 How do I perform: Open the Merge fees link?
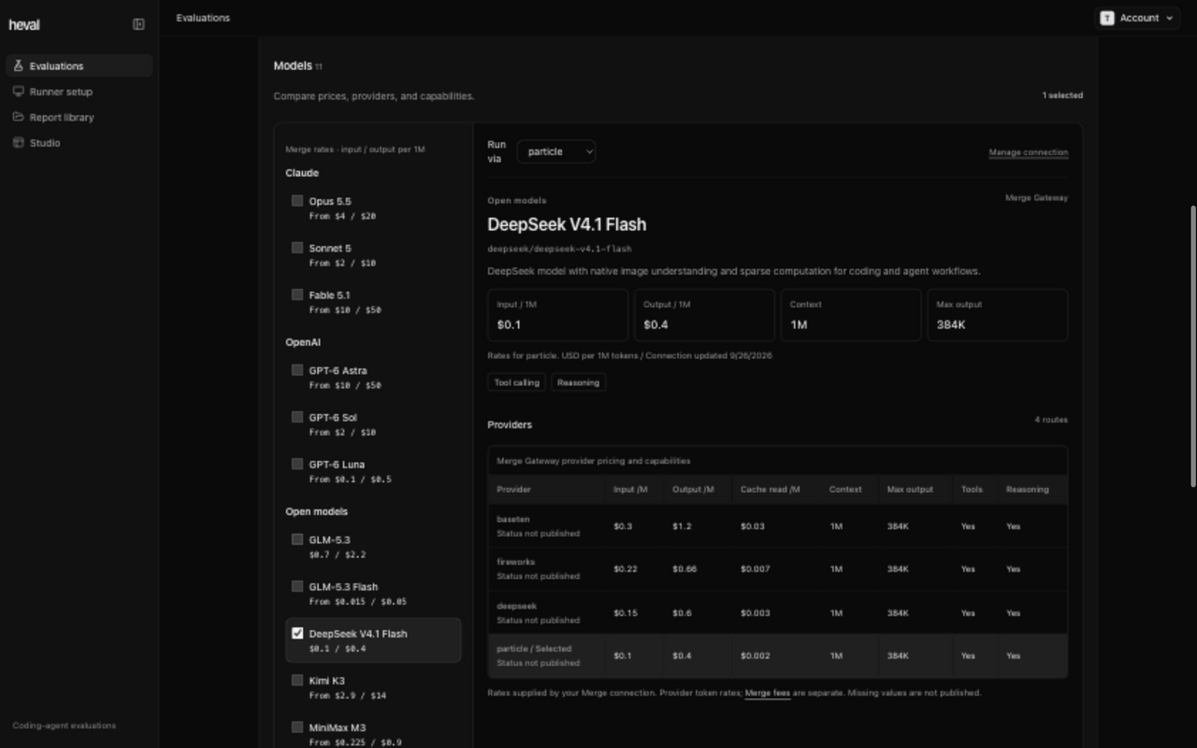[x=768, y=693]
